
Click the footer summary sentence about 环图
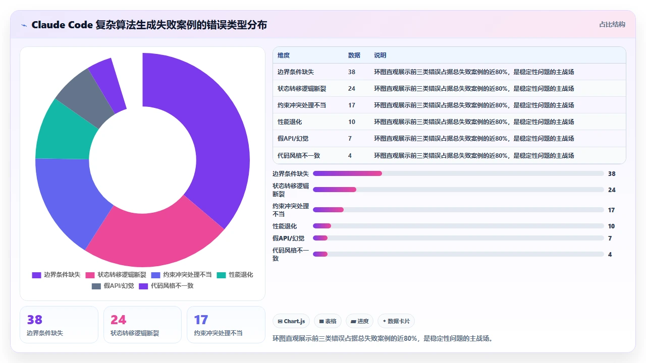coord(383,338)
